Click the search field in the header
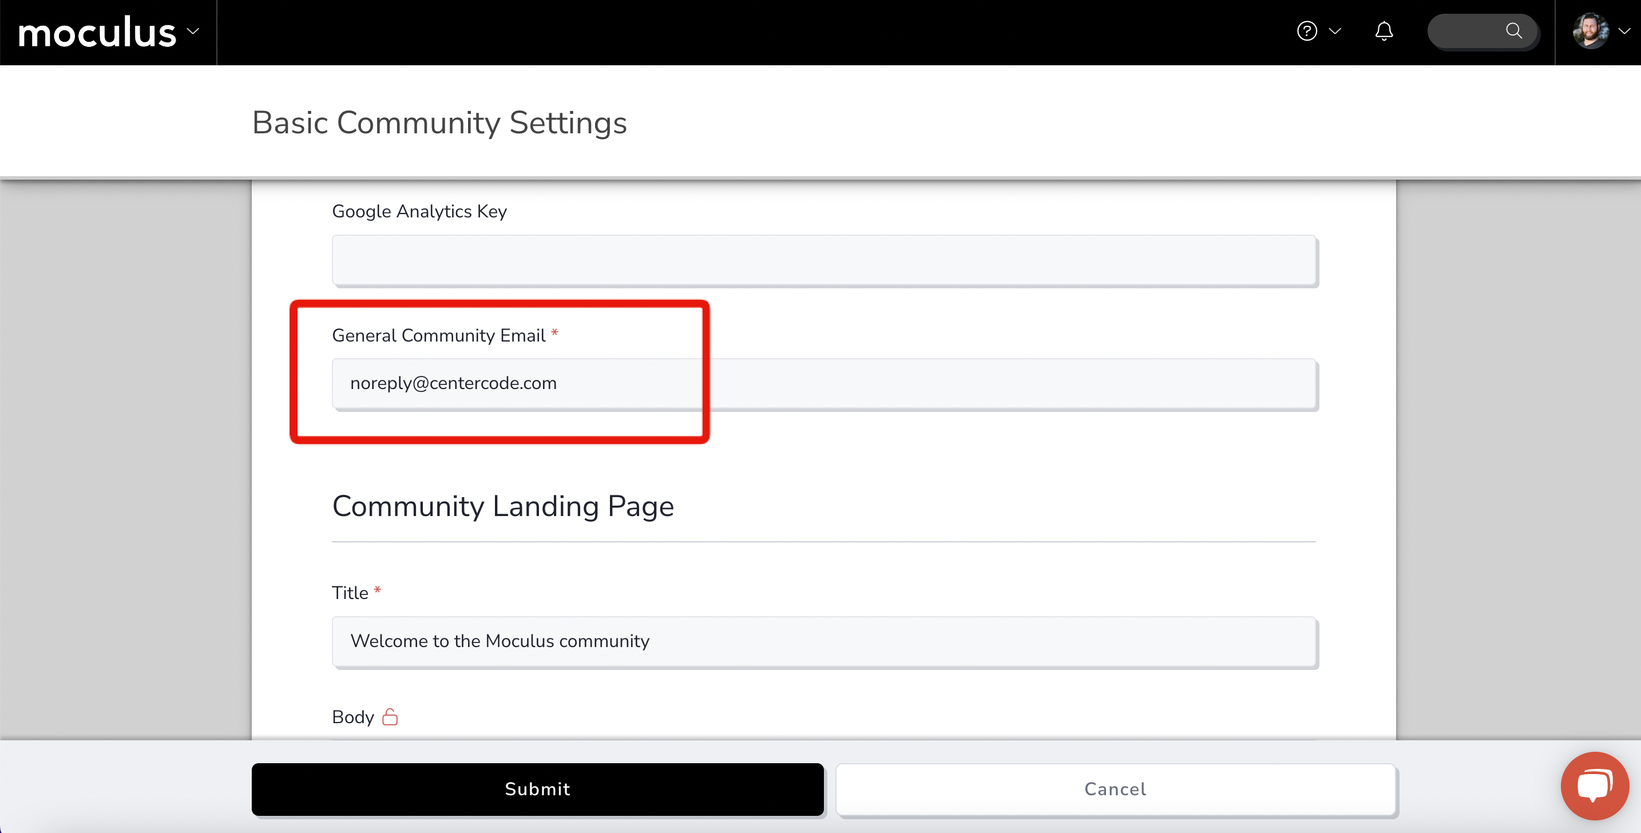Image resolution: width=1641 pixels, height=833 pixels. pyautogui.click(x=1482, y=31)
